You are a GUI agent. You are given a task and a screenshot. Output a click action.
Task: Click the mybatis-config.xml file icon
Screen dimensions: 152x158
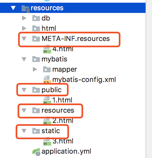pos(47,79)
